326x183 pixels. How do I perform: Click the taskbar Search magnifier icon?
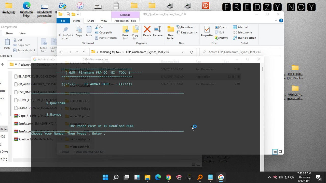(x=116, y=177)
